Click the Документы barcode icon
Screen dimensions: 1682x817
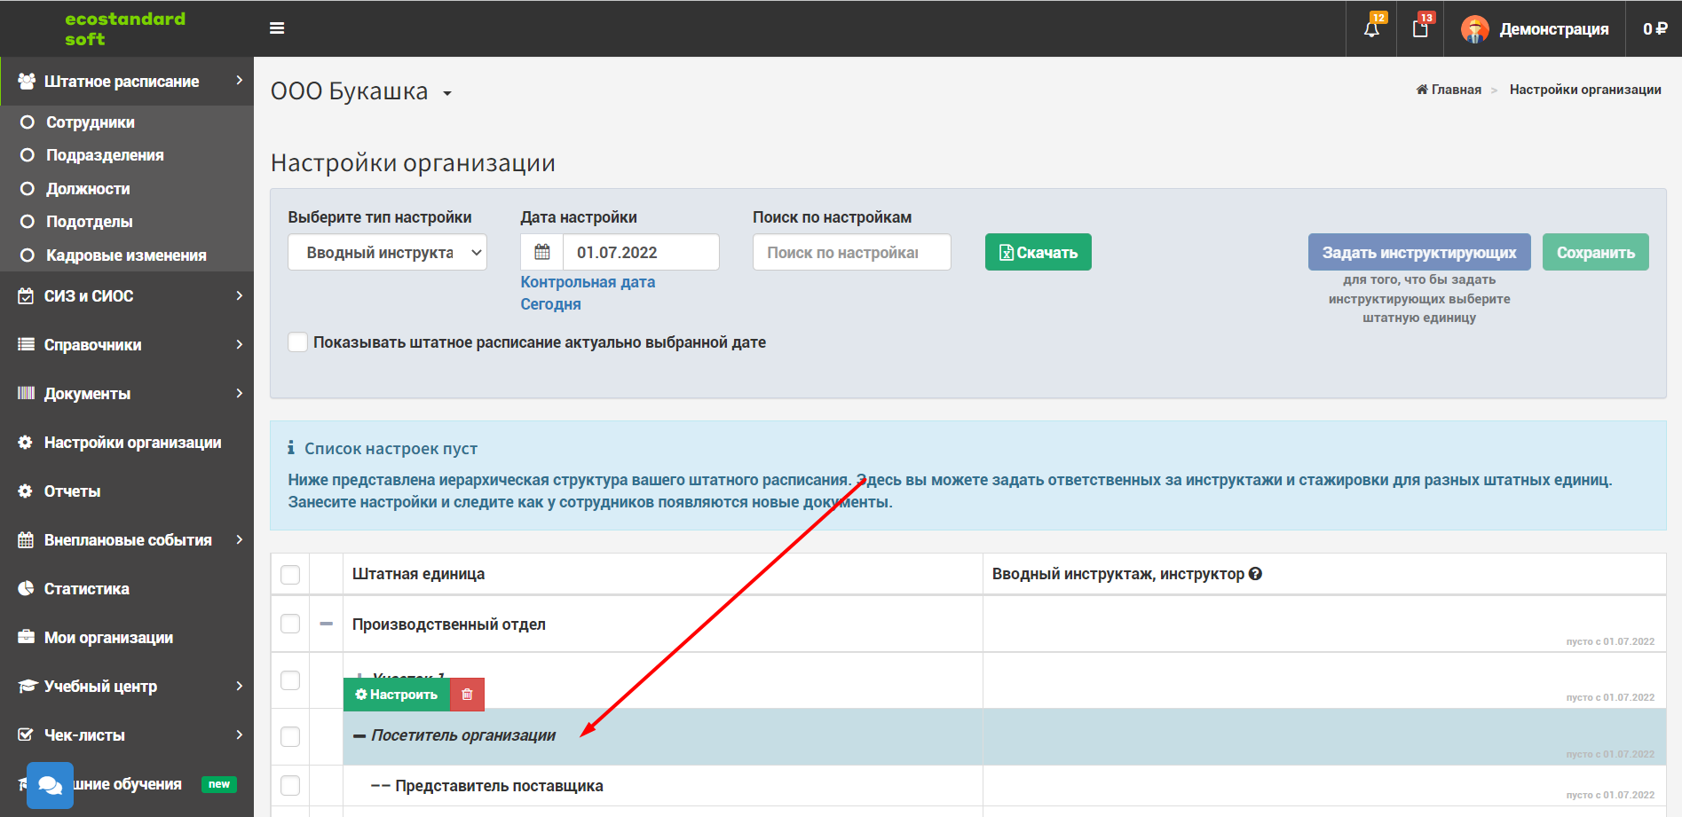[x=26, y=393]
